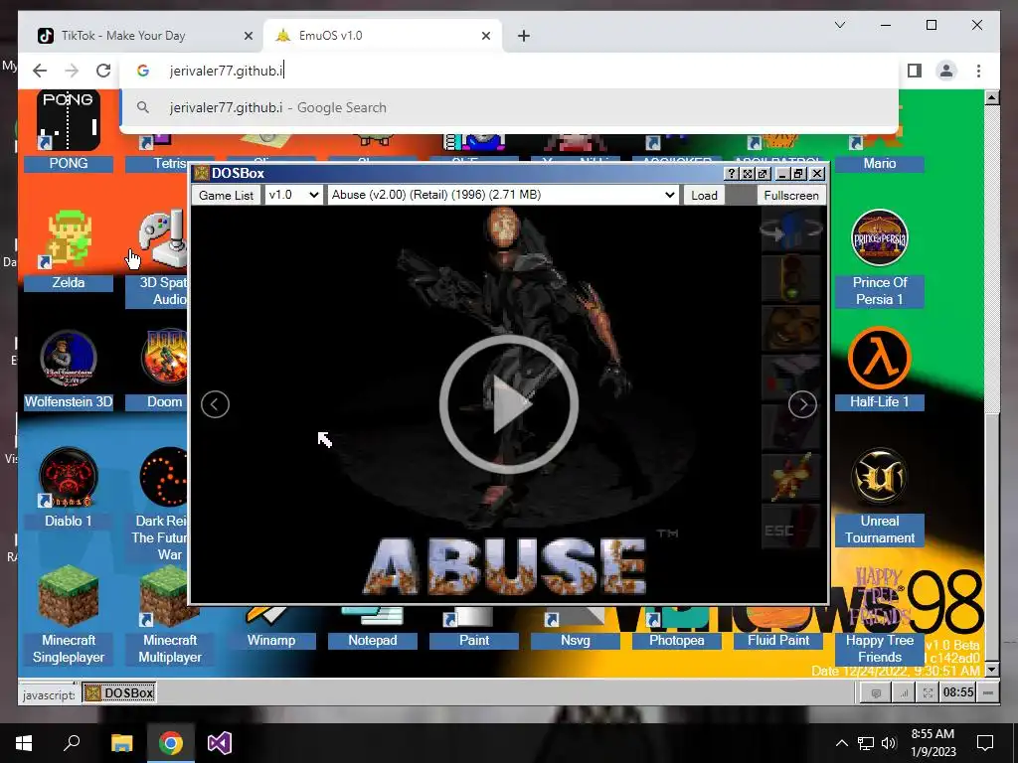Click next game arrow in DOSBox
Screen dimensions: 1018x763
802,404
